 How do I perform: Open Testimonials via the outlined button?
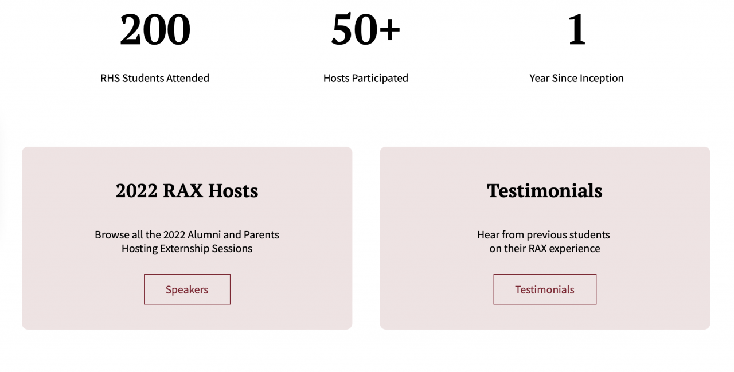click(x=544, y=289)
